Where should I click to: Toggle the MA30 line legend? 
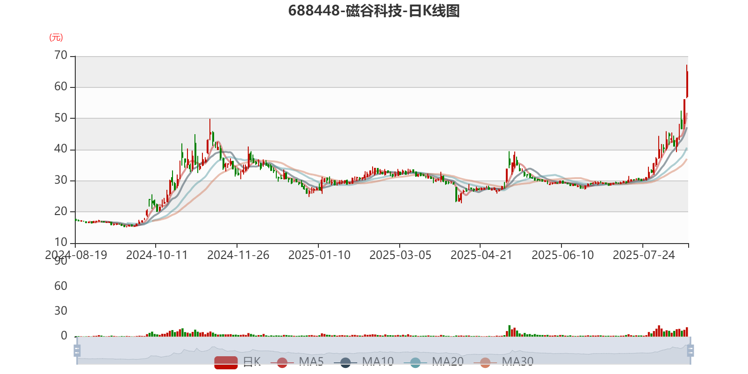click(x=503, y=362)
